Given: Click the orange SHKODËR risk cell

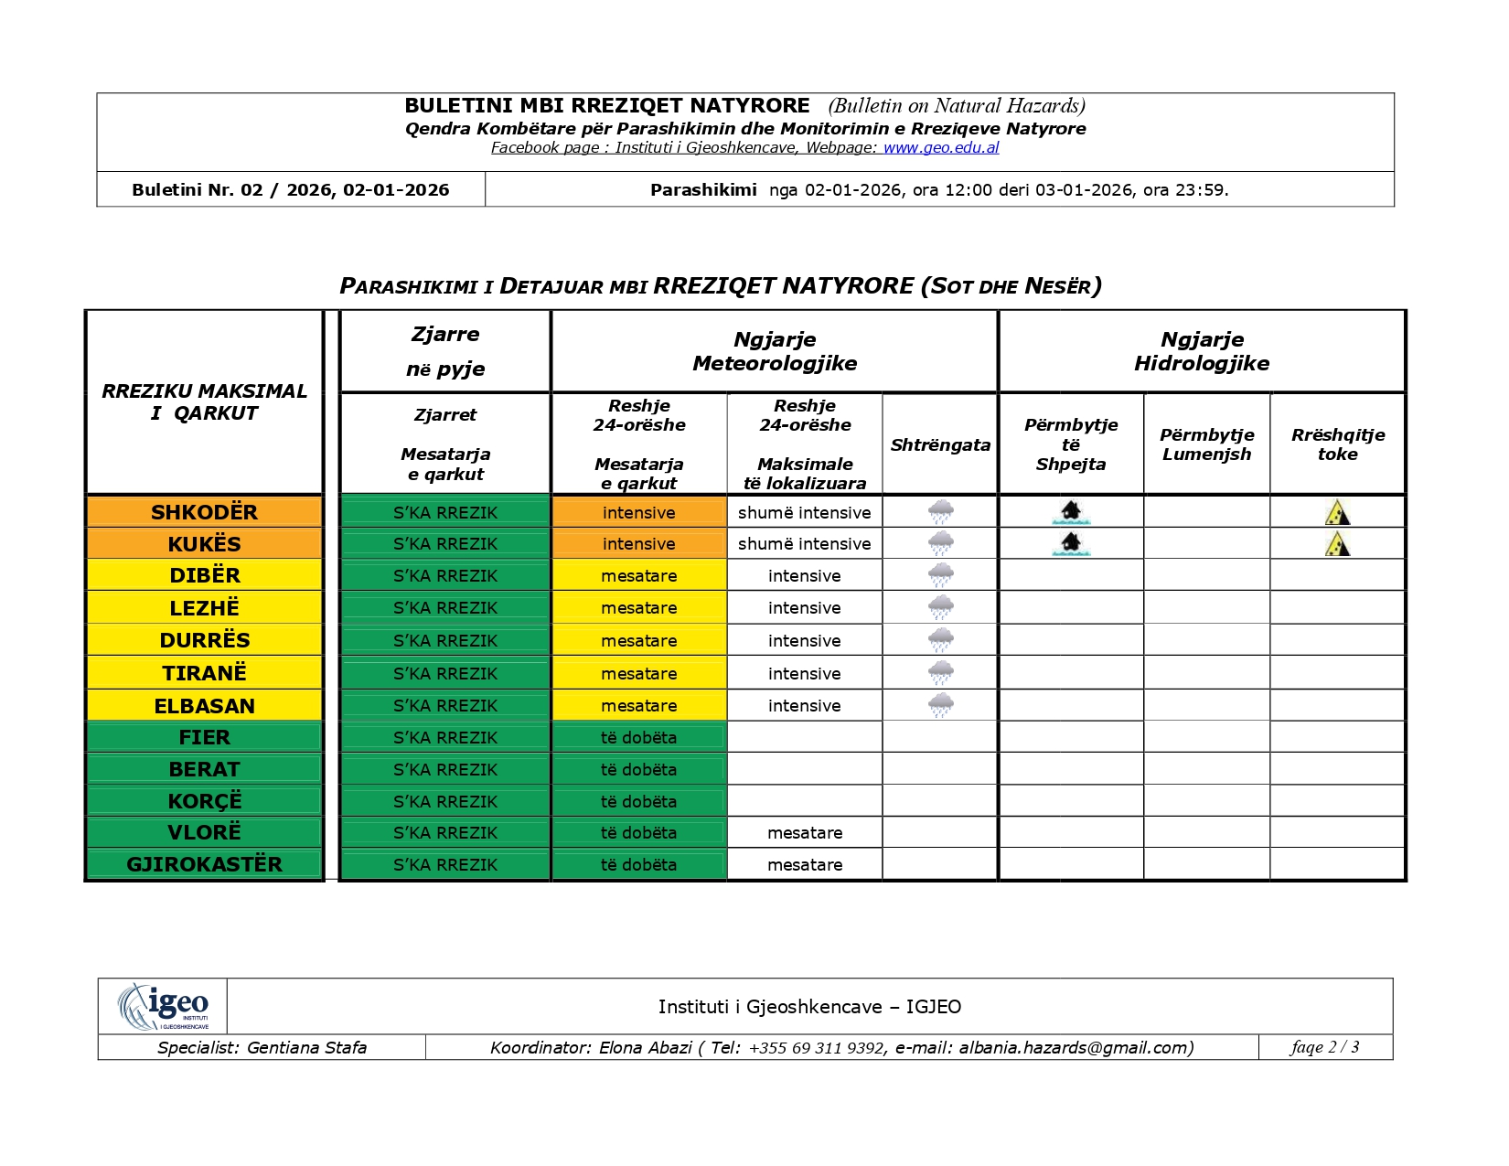Looking at the screenshot, I should point(204,512).
